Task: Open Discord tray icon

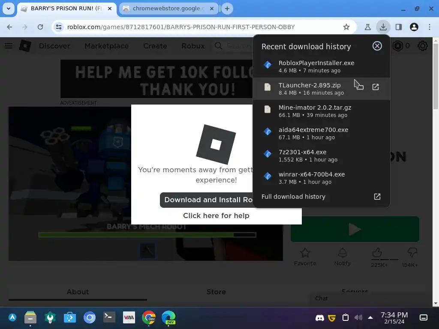Action: (x=320, y=318)
